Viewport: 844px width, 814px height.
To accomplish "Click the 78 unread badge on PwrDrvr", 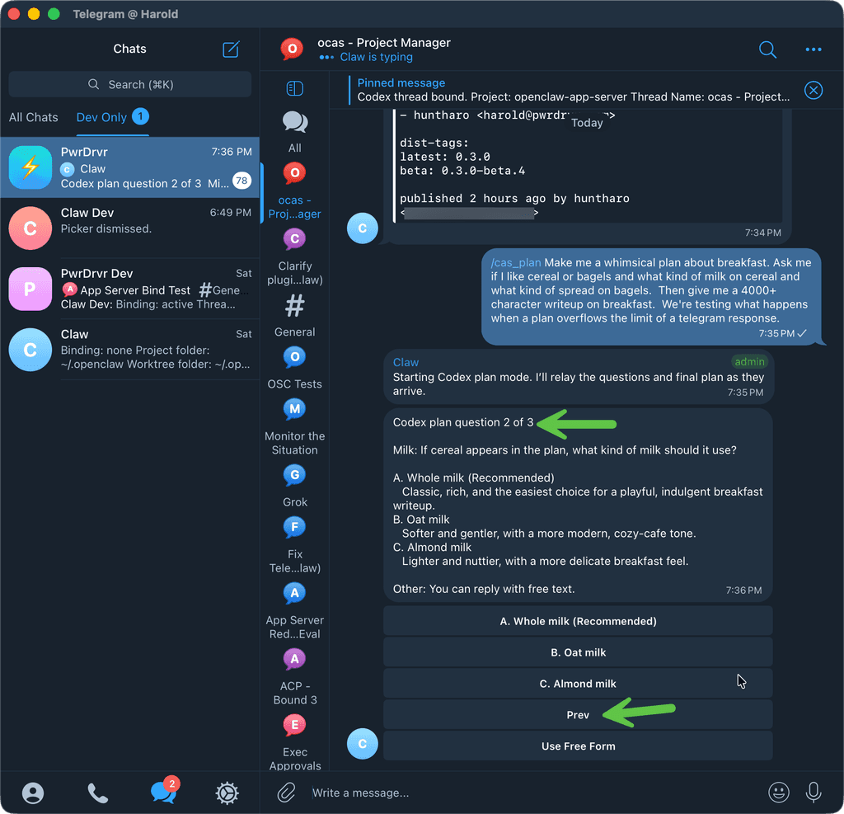I will point(241,181).
